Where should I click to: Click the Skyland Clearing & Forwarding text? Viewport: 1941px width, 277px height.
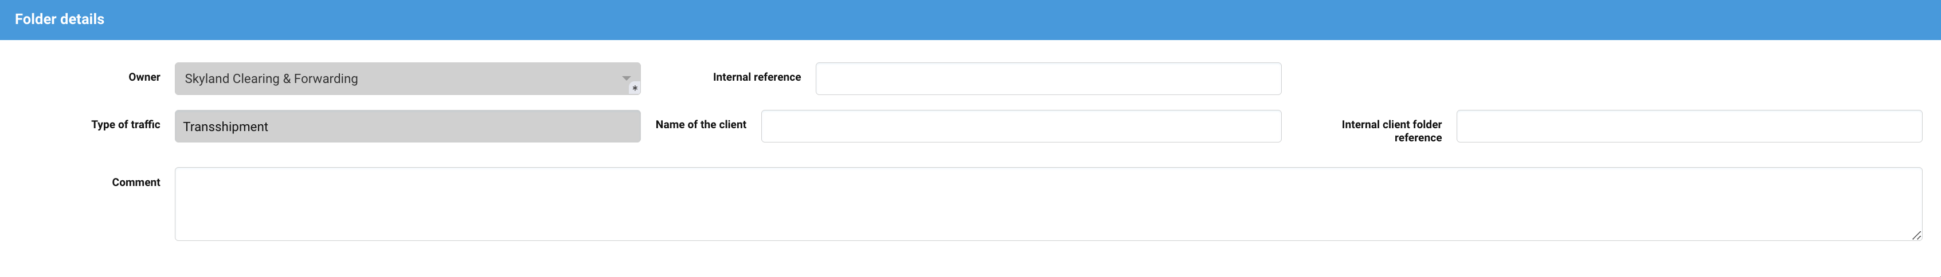click(271, 78)
